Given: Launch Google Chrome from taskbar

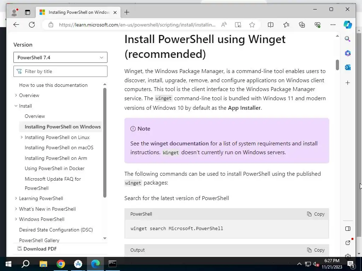Looking at the screenshot, I should coord(61,264).
